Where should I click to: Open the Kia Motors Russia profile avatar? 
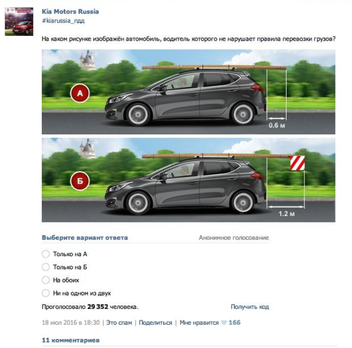point(19,22)
